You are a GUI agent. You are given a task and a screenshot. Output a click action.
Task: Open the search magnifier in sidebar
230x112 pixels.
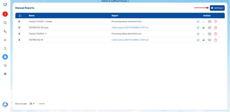(x=5, y=23)
